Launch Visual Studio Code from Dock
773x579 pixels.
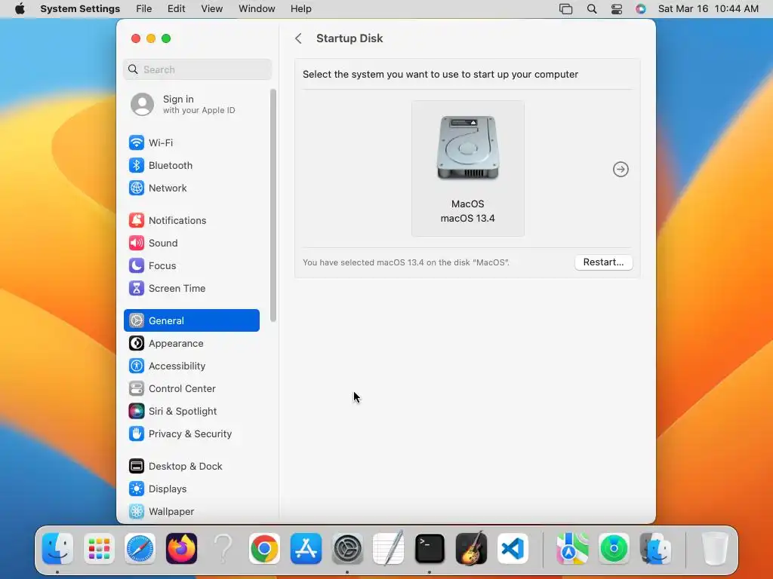[x=513, y=549]
